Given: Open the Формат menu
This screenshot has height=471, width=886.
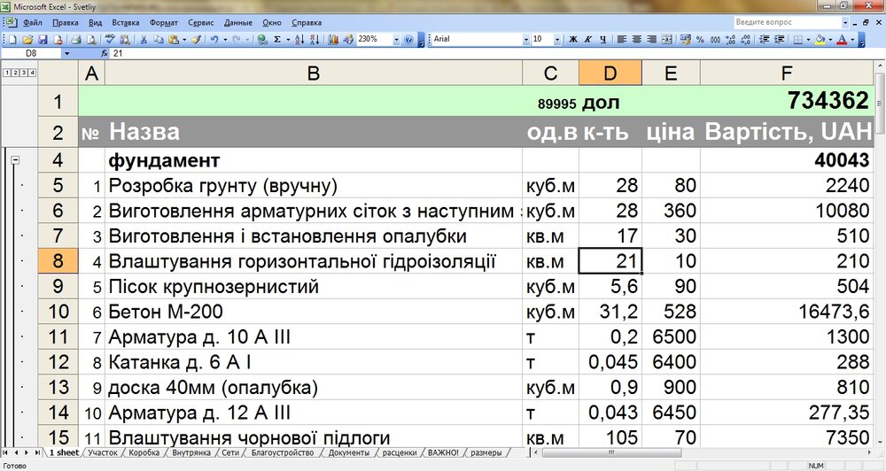Looking at the screenshot, I should point(163,21).
